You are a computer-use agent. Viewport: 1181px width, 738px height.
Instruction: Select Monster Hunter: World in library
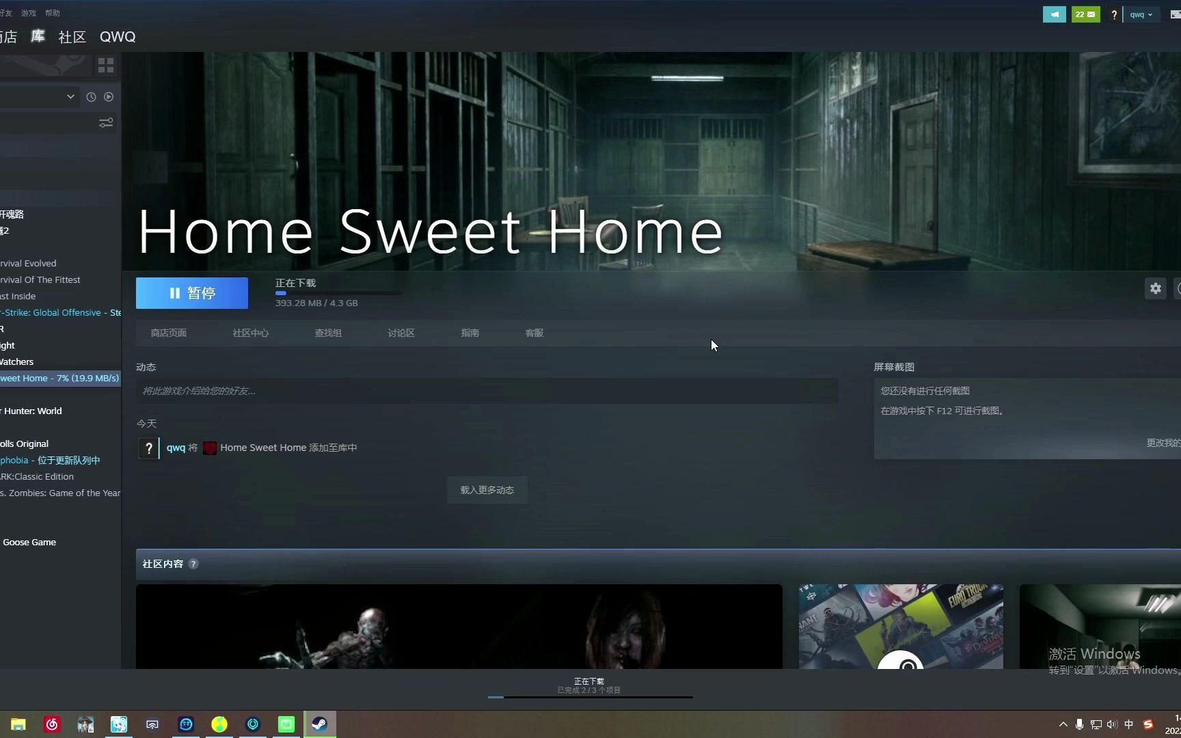pyautogui.click(x=60, y=411)
